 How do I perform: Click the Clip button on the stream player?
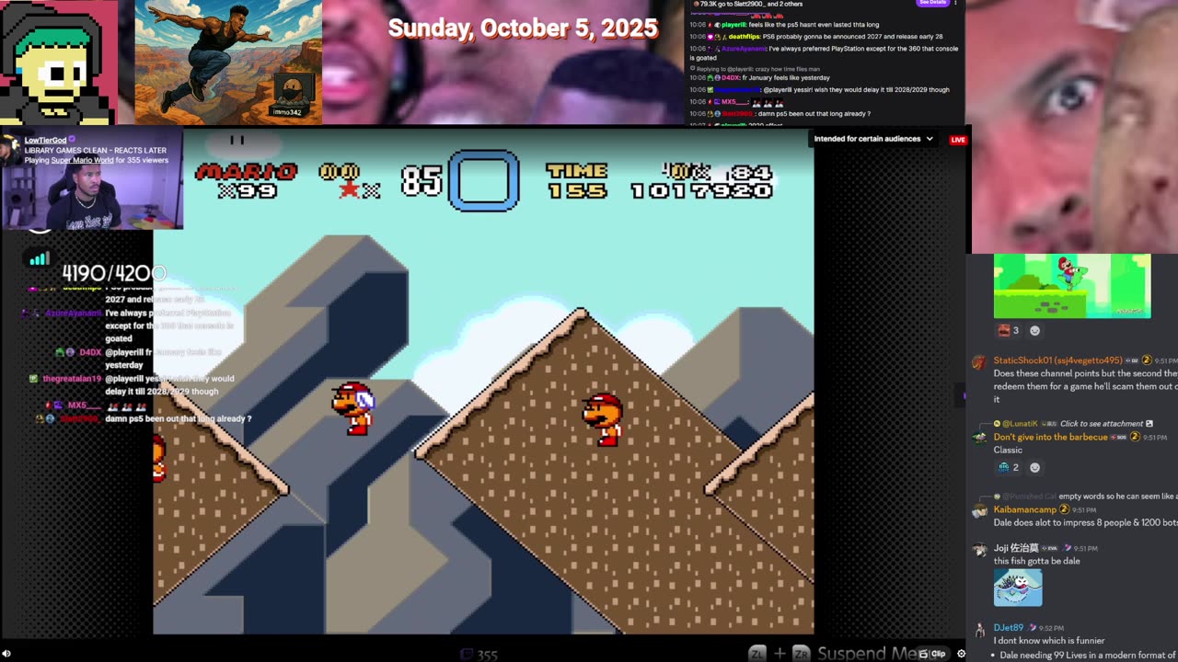click(x=932, y=654)
